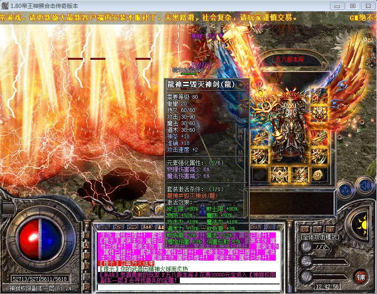Click the app icon in title bar

[5, 6]
